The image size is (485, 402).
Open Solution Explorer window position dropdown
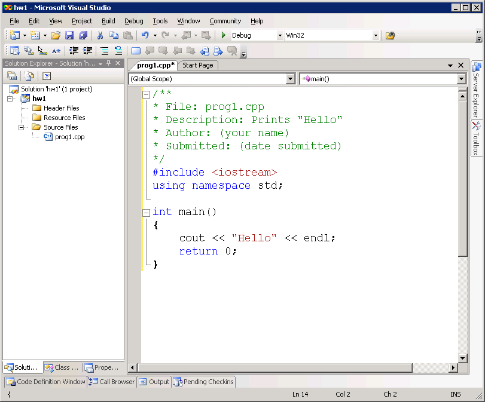click(x=100, y=64)
